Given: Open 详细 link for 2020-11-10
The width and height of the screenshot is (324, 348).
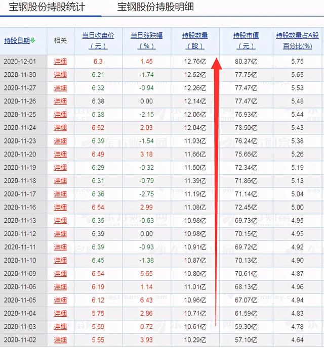Looking at the screenshot, I should tap(60, 260).
